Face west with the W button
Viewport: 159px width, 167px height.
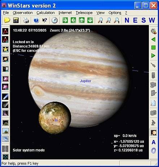pos(152,20)
